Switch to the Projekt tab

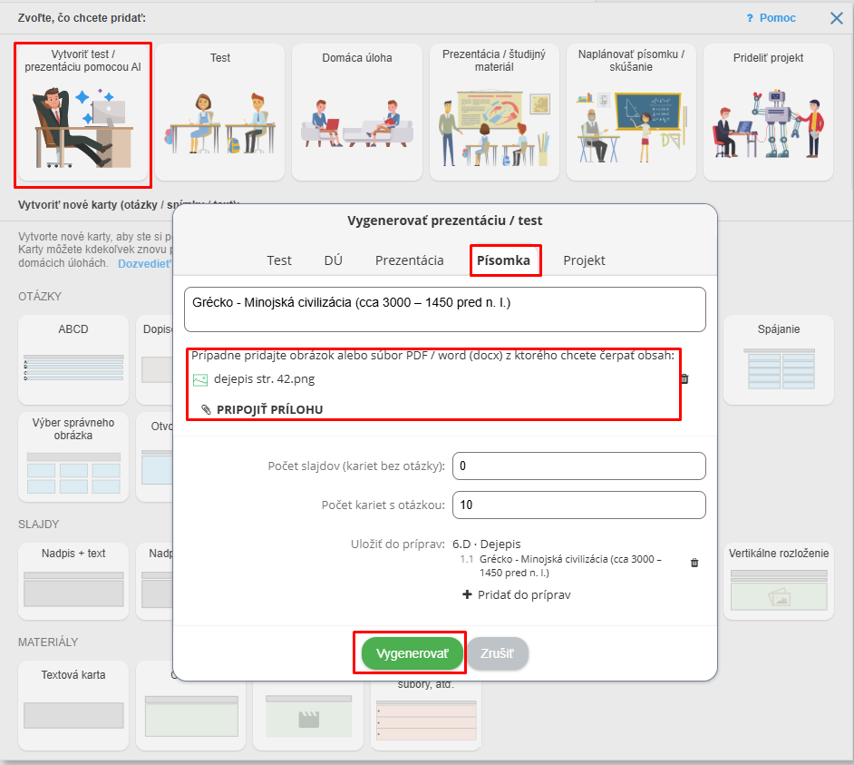[584, 260]
